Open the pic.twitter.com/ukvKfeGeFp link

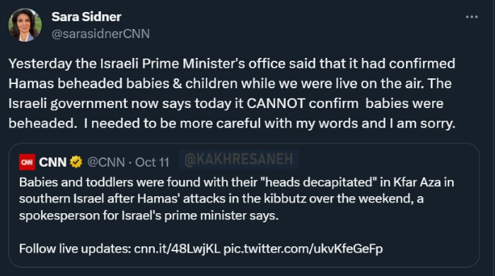[x=303, y=248]
